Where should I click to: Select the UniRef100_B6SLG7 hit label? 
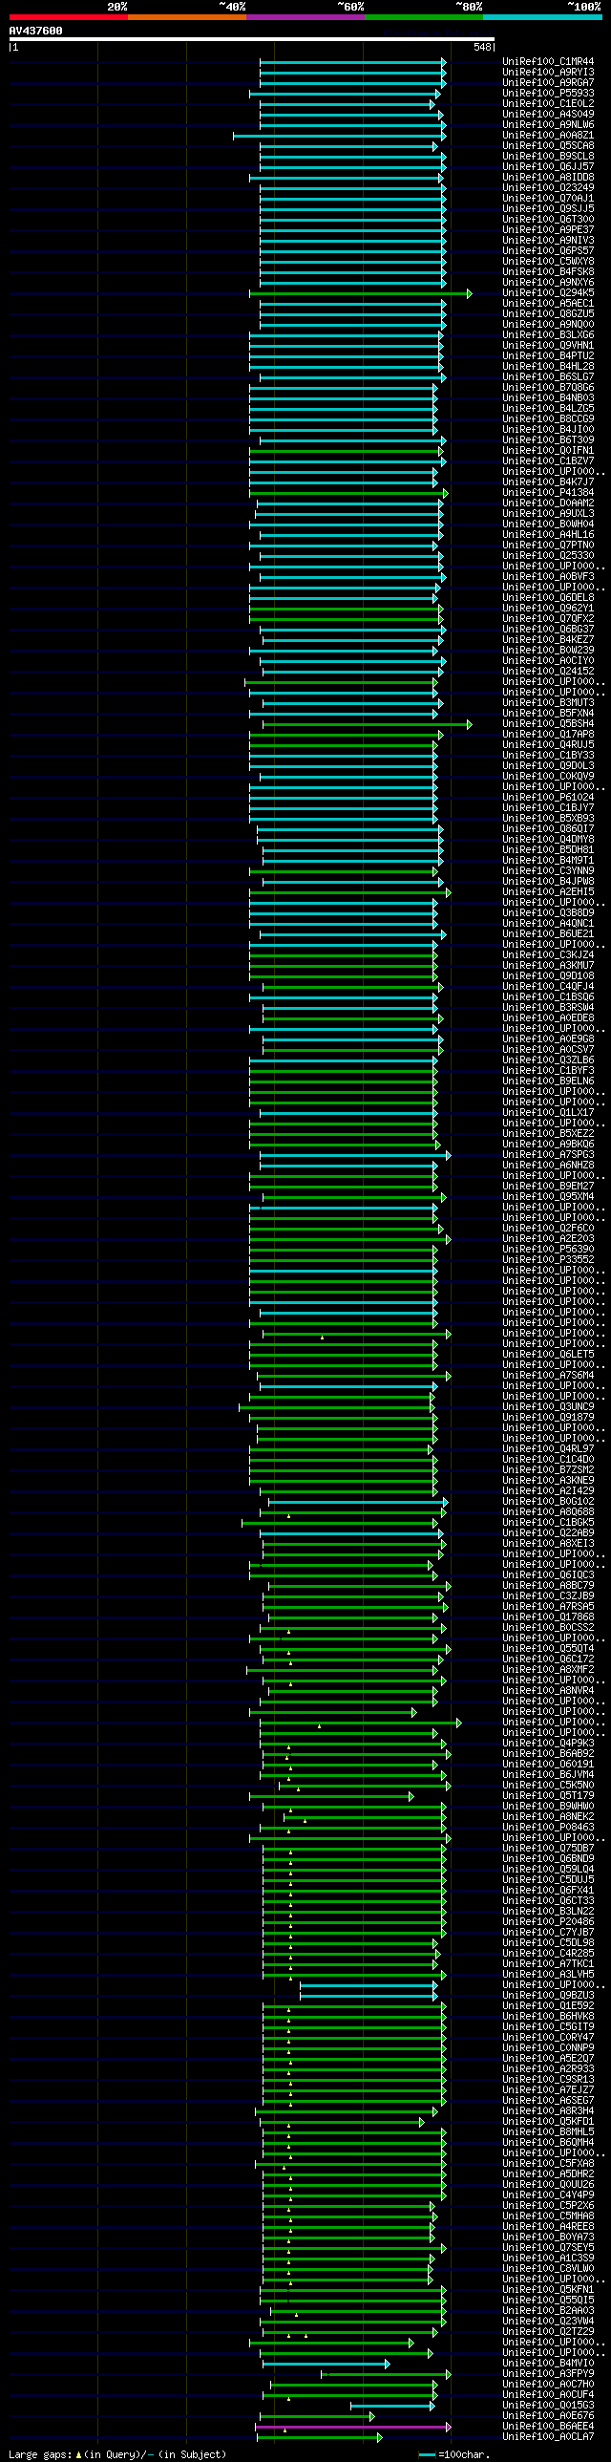[x=548, y=377]
